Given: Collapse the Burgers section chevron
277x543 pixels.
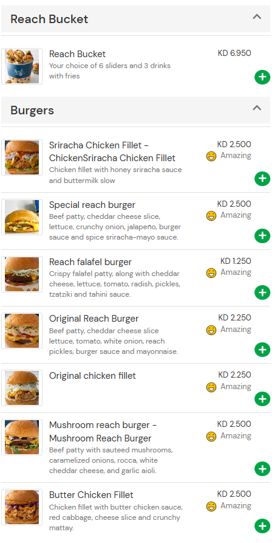Looking at the screenshot, I should (256, 108).
